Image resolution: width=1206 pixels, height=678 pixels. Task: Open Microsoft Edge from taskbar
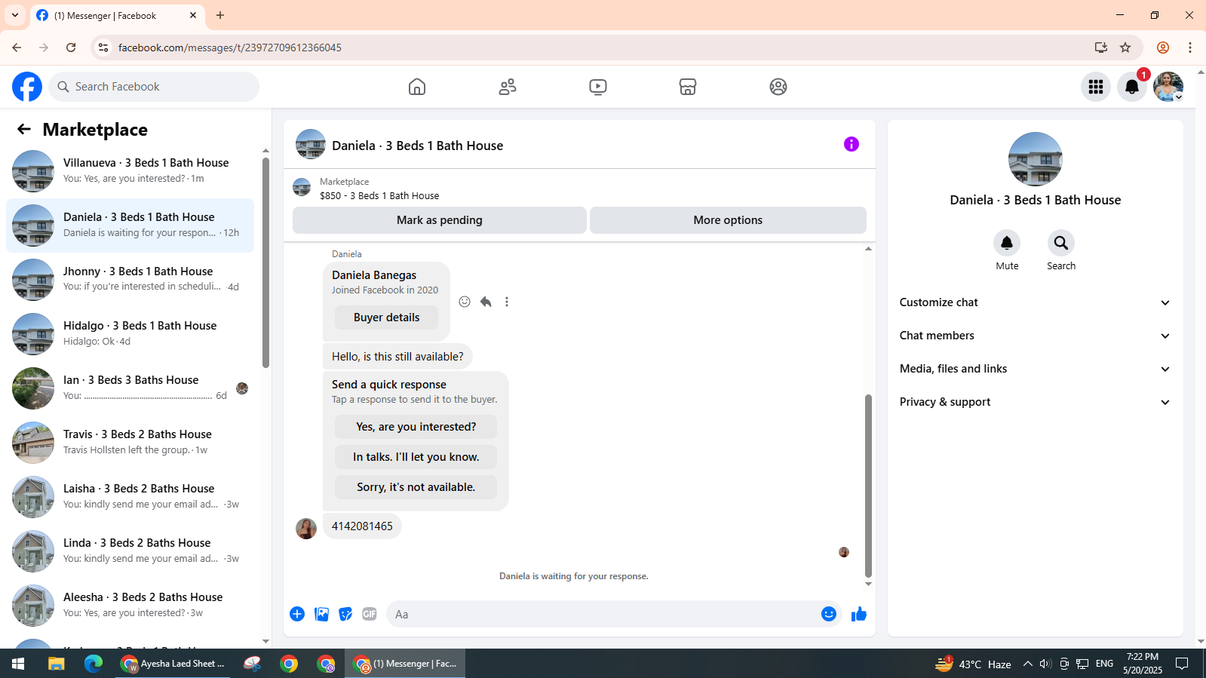pos(93,664)
